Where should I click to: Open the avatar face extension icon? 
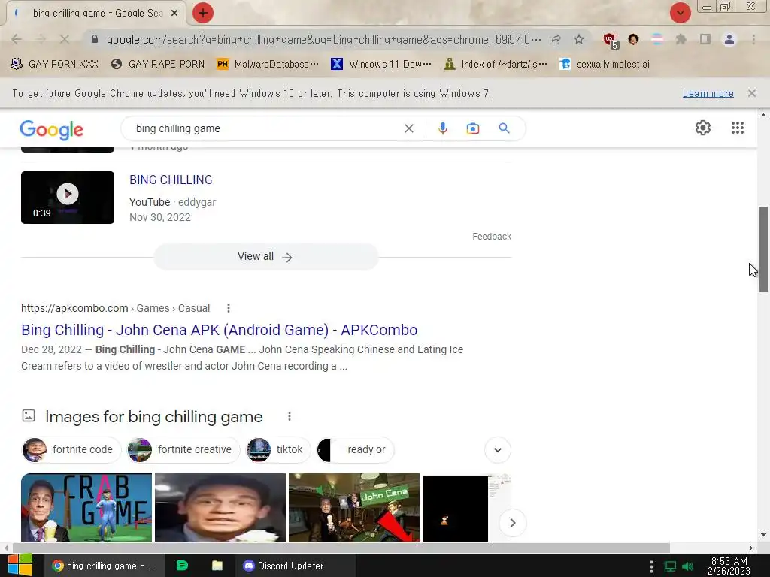pos(633,39)
